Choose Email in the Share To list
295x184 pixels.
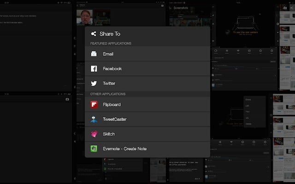pyautogui.click(x=147, y=54)
